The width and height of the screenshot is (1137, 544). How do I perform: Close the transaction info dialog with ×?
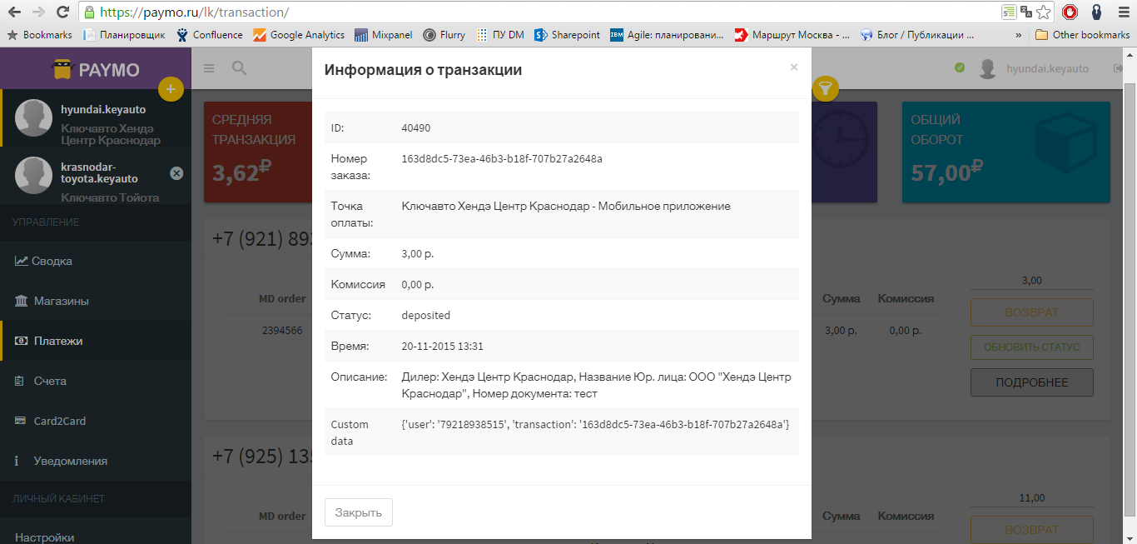point(794,67)
